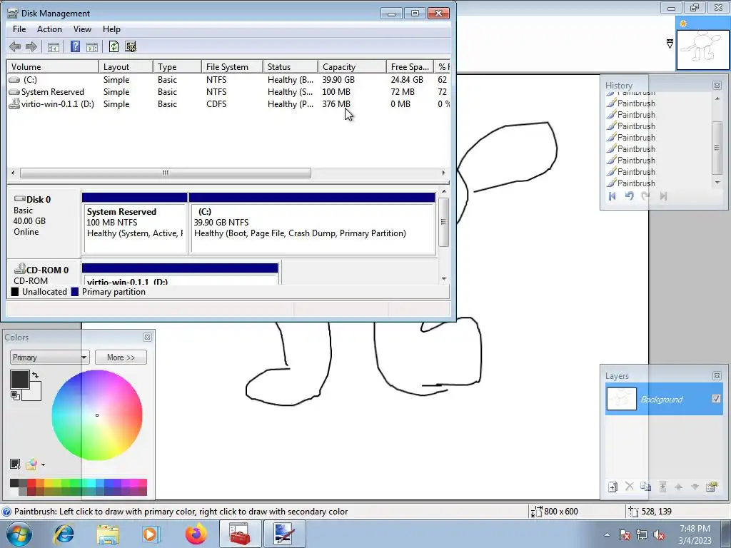The height and width of the screenshot is (548, 731).
Task: Click the secondary color white swatch
Action: pos(34,393)
